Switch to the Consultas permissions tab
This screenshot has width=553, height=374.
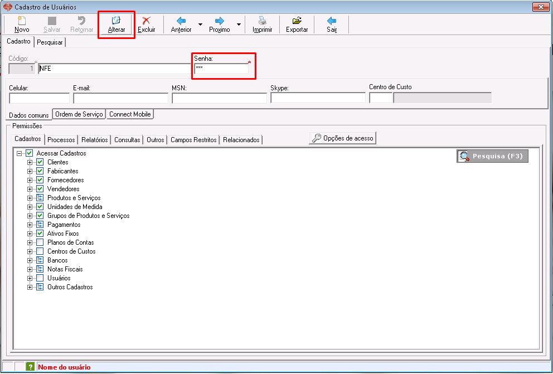(x=127, y=140)
